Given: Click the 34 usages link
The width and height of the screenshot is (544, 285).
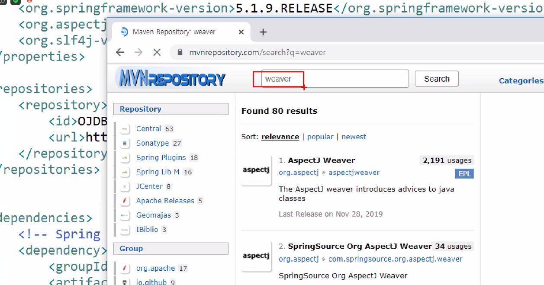Looking at the screenshot, I should coord(454,247).
